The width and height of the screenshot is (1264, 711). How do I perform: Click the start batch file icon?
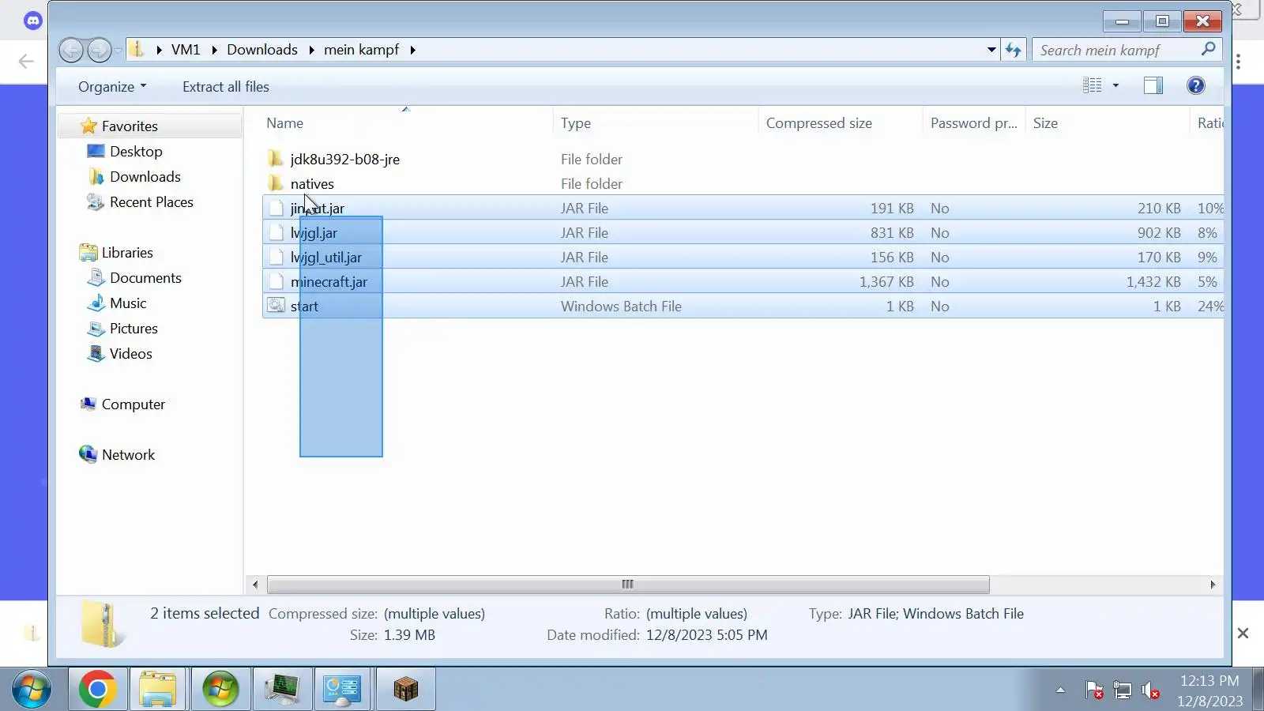(276, 306)
